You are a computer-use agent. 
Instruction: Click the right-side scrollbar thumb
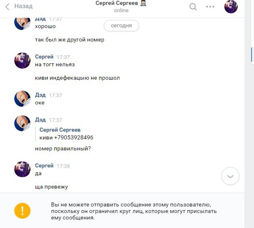point(252,54)
